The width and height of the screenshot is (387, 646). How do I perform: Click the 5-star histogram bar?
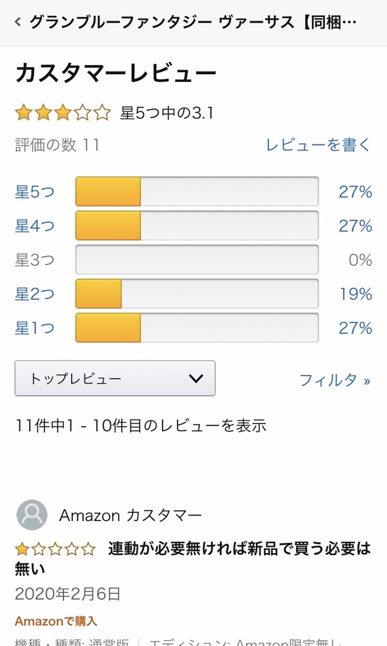[197, 191]
